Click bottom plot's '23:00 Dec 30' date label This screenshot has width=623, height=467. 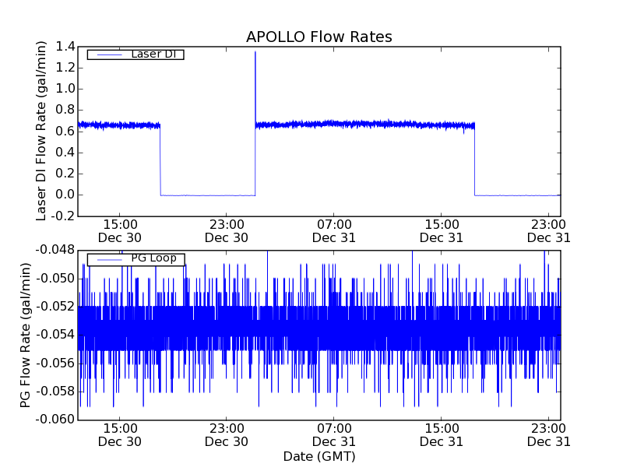tap(227, 435)
